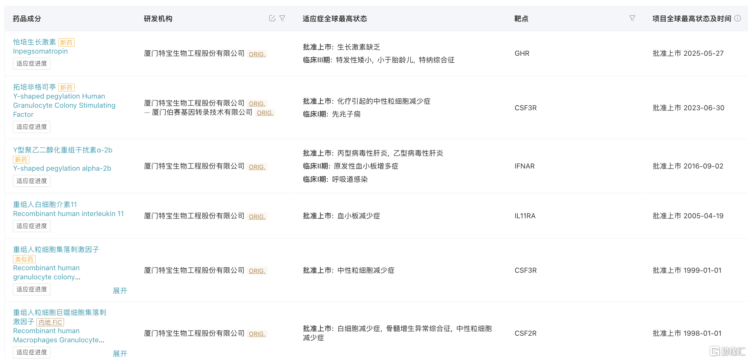
Task: Click 适应症进度 under 拓培非格司亭 row
Action: click(x=32, y=127)
